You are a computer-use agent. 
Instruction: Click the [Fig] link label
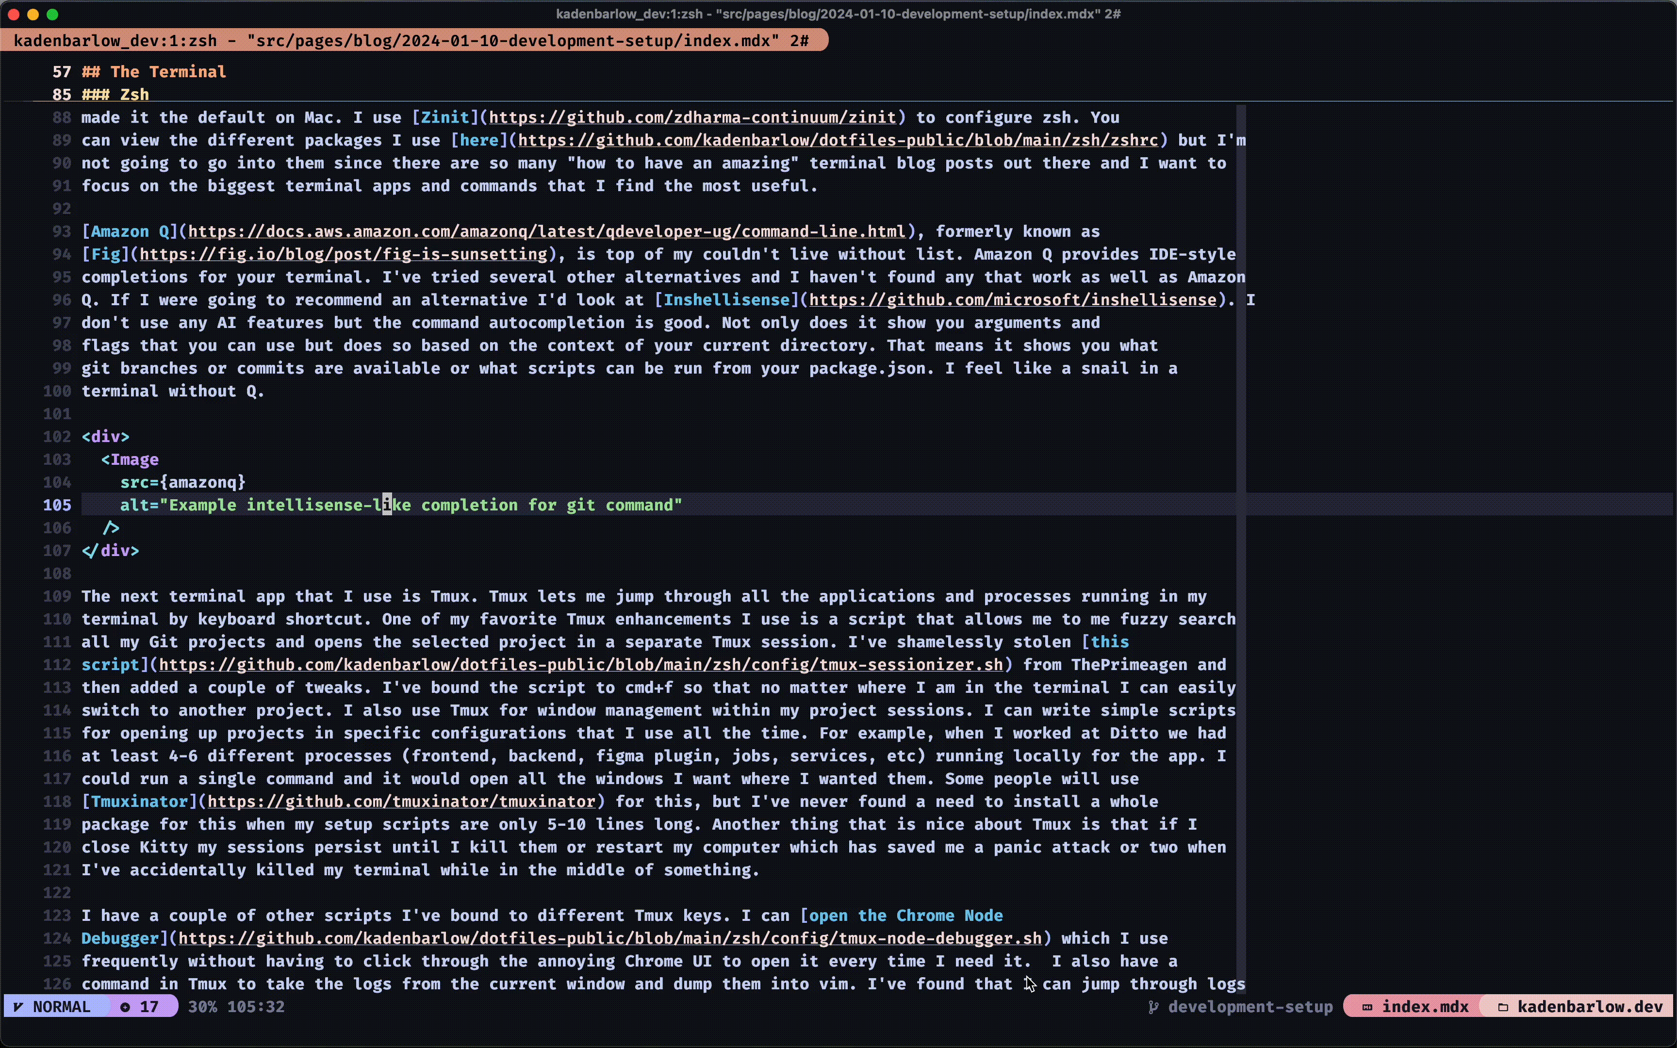tap(105, 254)
